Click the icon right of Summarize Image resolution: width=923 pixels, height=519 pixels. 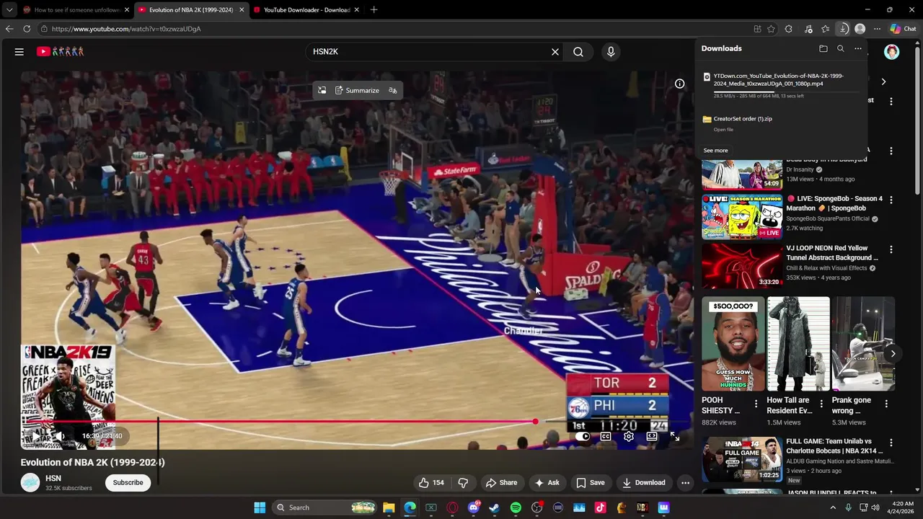(393, 91)
